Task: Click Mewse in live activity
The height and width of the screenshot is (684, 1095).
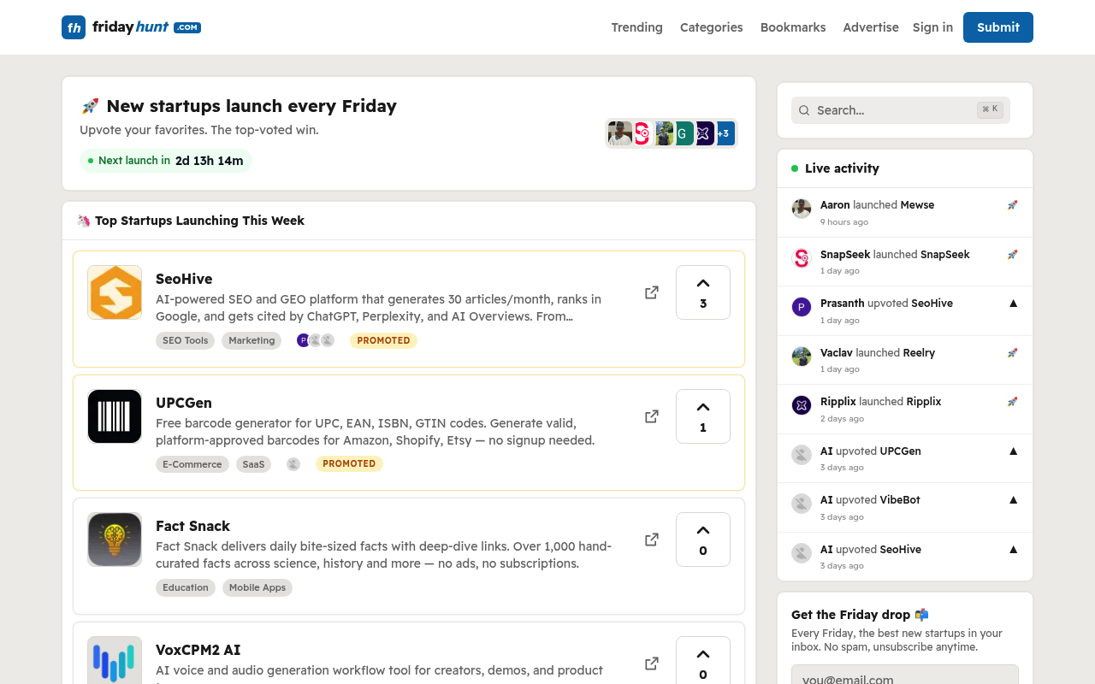Action: click(x=917, y=205)
